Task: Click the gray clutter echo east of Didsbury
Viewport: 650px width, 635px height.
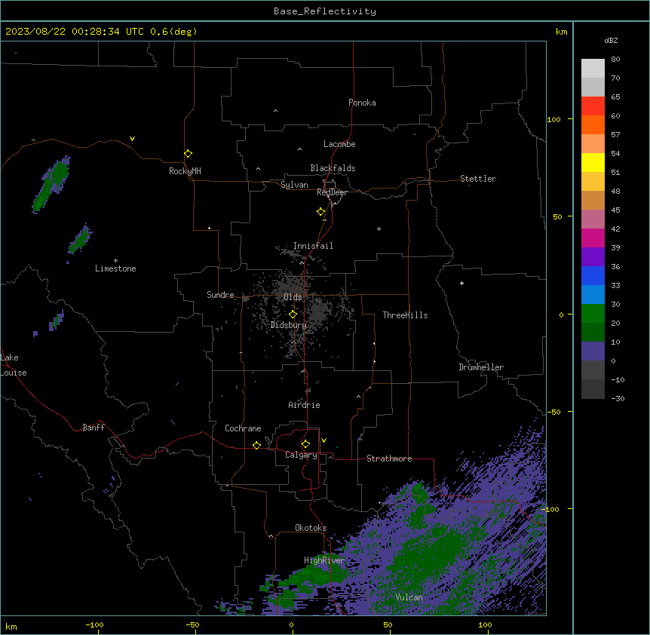Action: pos(319,311)
